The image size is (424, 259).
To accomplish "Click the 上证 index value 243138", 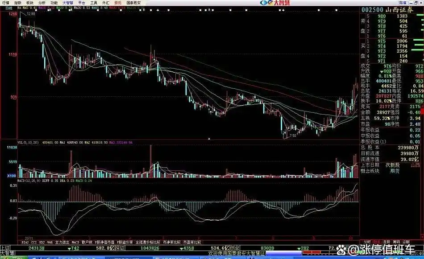I will pyautogui.click(x=36, y=248).
